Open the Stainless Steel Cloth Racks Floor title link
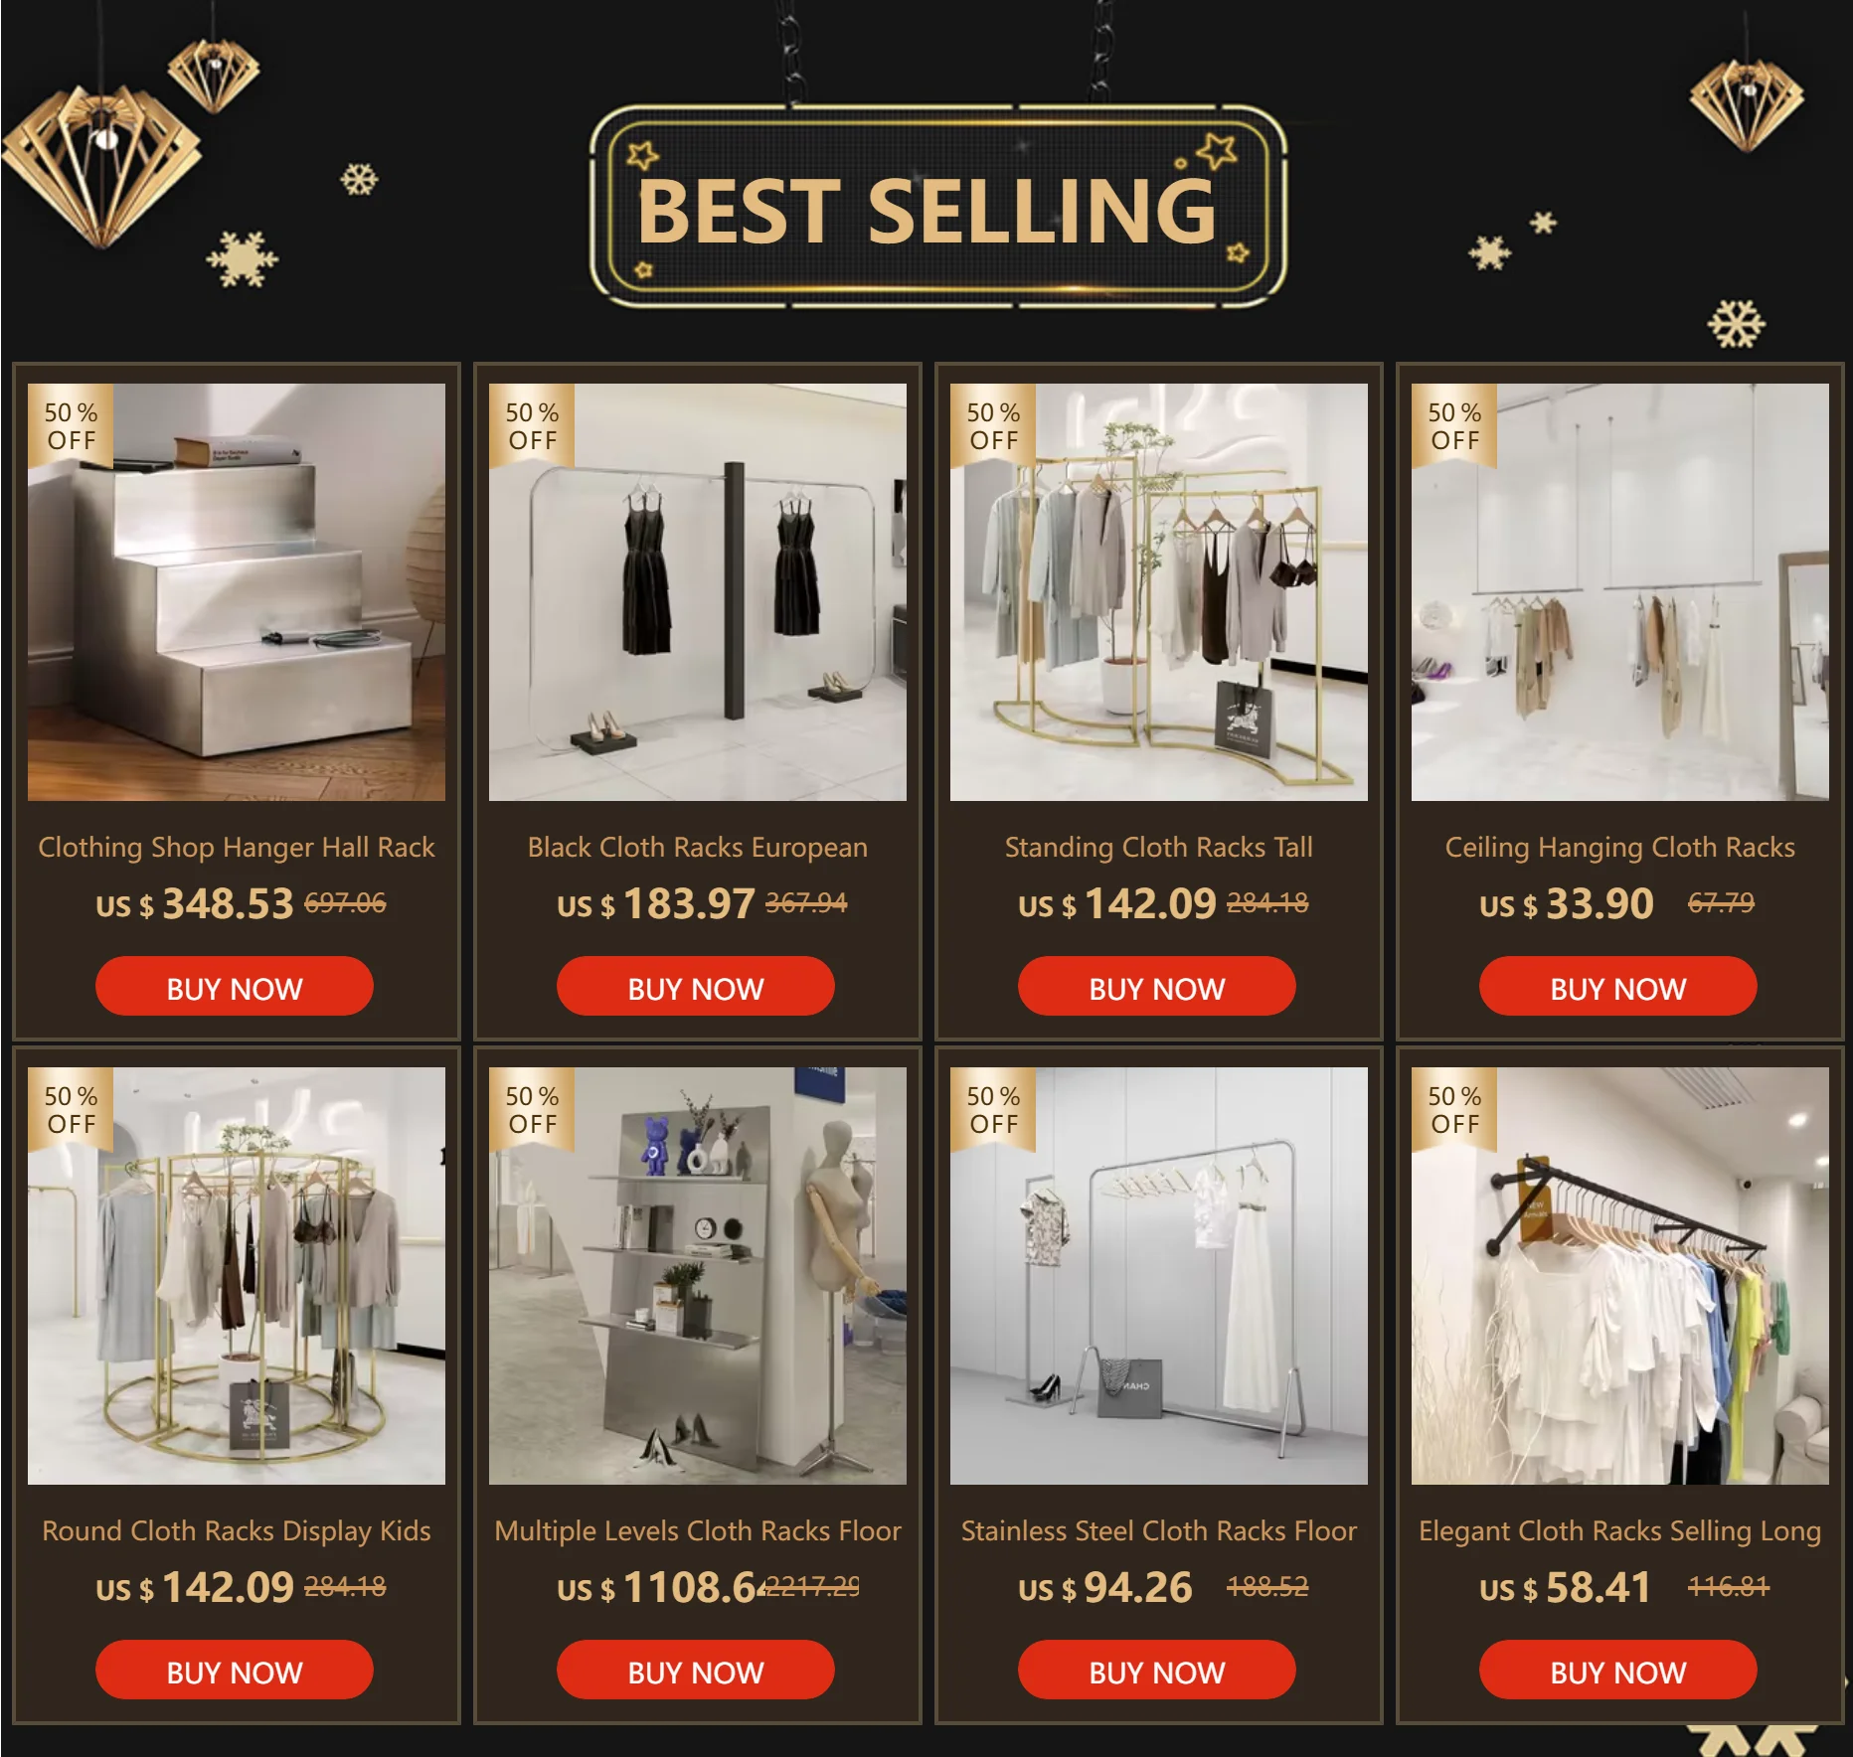 coord(1159,1531)
